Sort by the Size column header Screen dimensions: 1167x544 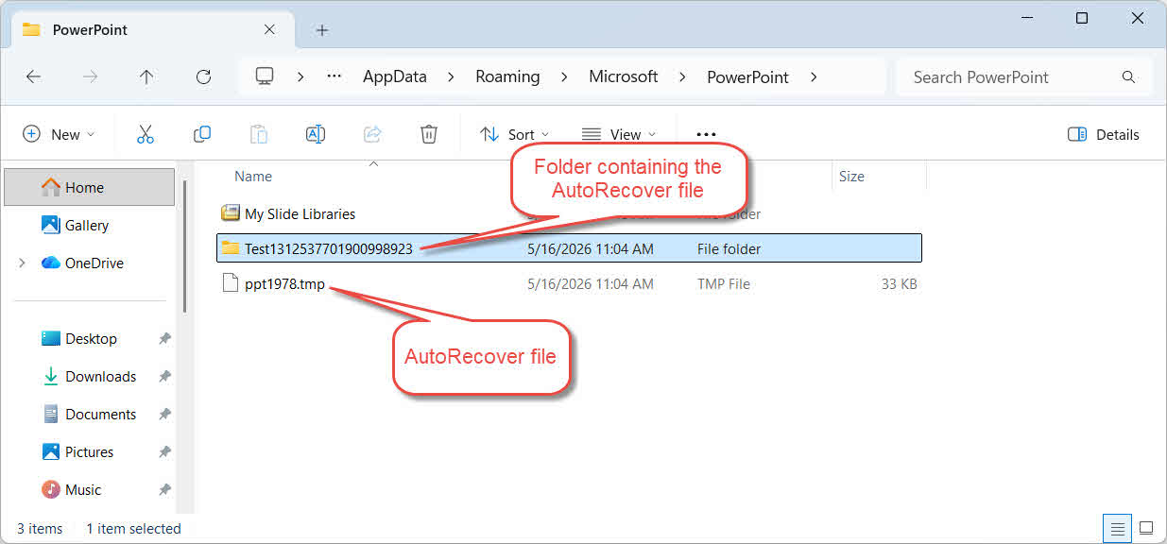coord(851,177)
